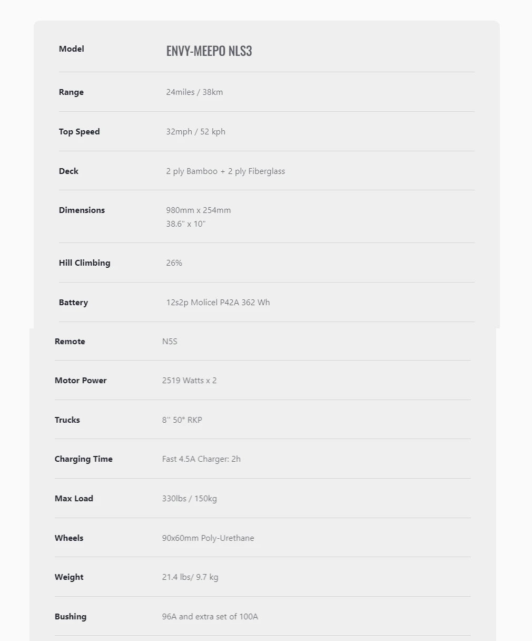Viewport: 532px width, 641px height.
Task: Select Fast 4.5A Charger: 2h text
Action: click(x=201, y=459)
